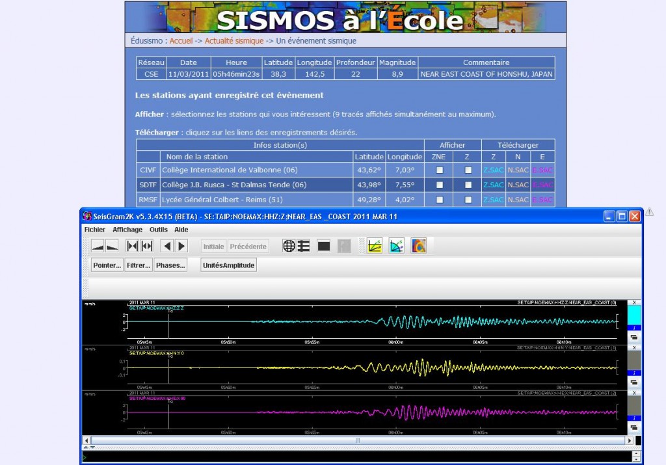666x465 pixels.
Task: Tick the ZNE checkbox for station RMSF
Action: [440, 200]
